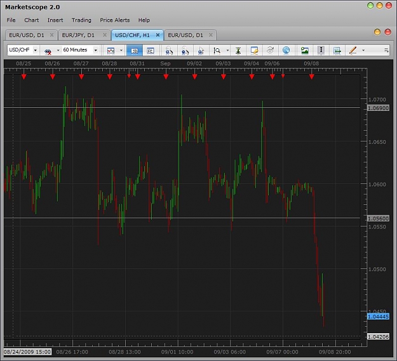Click the zoom in magnifier icon
Viewport: 397px width, 361px height.
click(169, 51)
